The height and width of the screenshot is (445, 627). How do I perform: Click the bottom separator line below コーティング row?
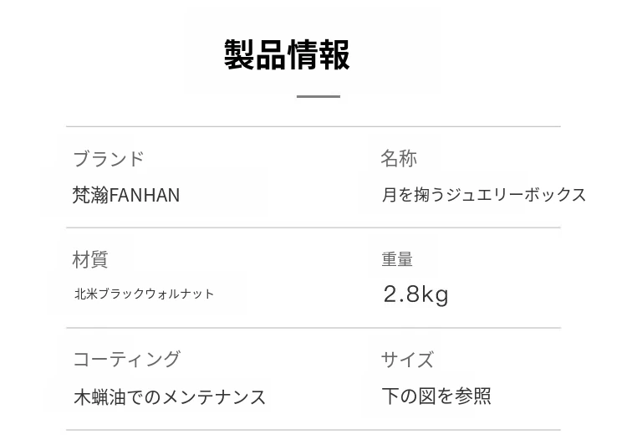pyautogui.click(x=313, y=431)
